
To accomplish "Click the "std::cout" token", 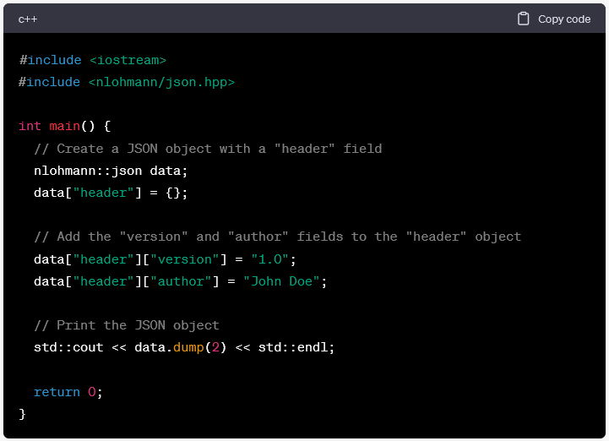I will point(68,347).
